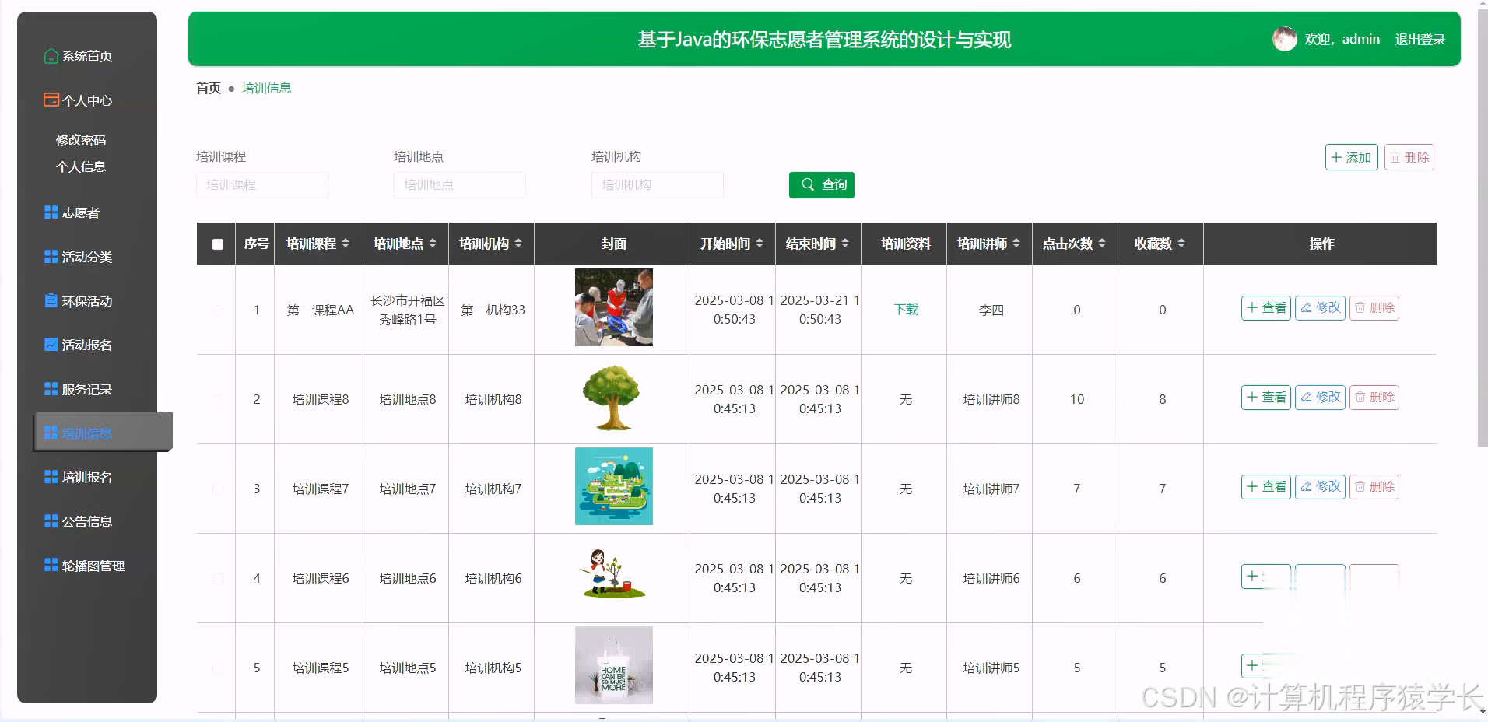Viewport: 1488px width, 722px height.
Task: Check the checkbox for 培训课程8 row
Action: [217, 399]
